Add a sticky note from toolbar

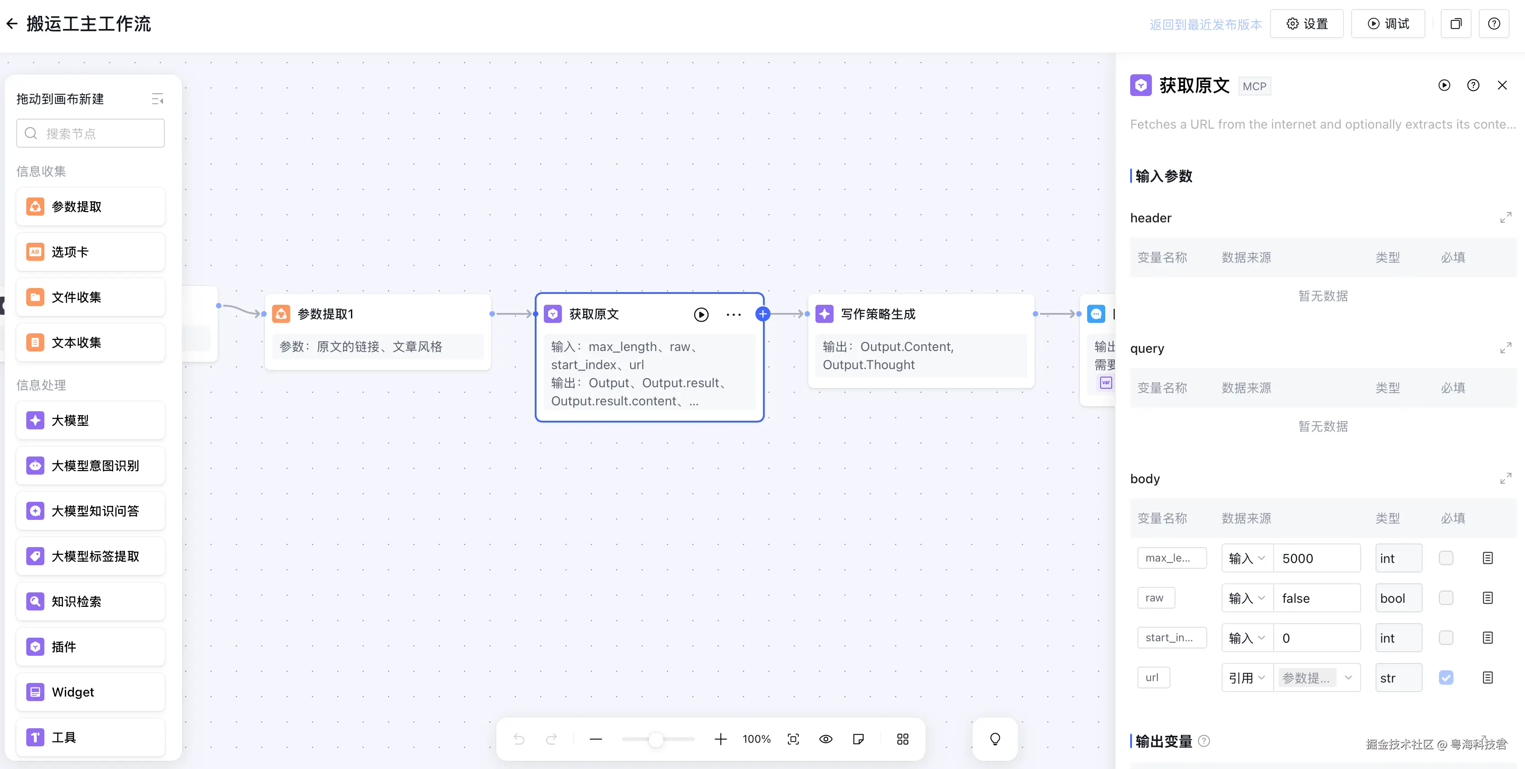click(x=858, y=739)
